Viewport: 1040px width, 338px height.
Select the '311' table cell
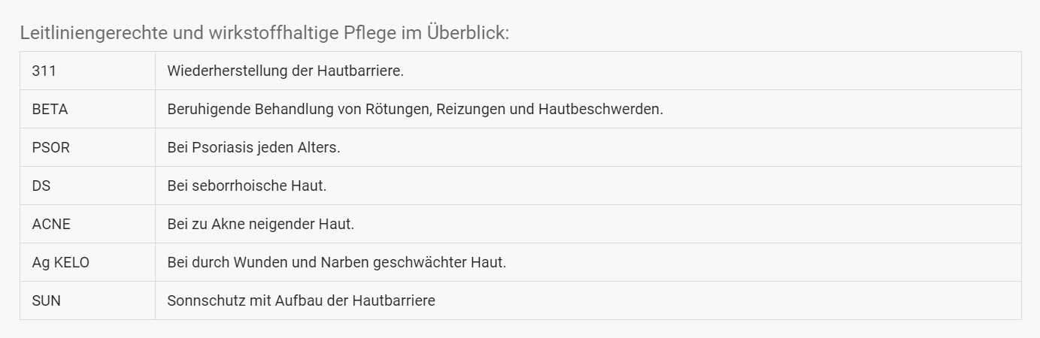[44, 71]
